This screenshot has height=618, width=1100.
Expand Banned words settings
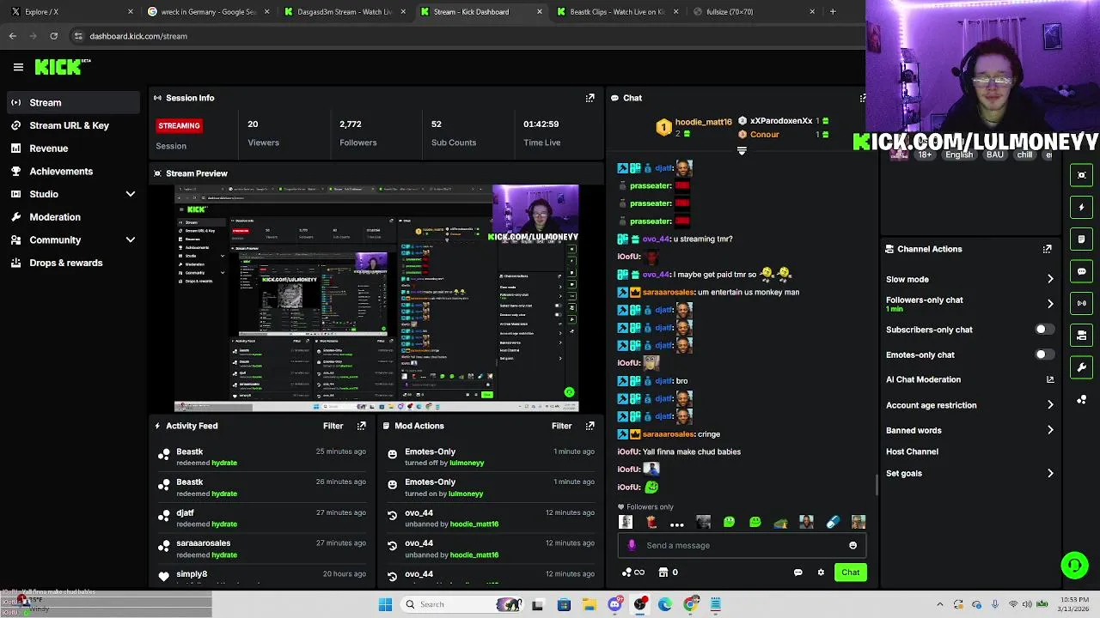pos(1050,430)
